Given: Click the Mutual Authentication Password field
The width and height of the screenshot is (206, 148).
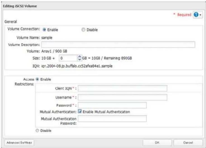Looking at the screenshot, I should pyautogui.click(x=112, y=119).
